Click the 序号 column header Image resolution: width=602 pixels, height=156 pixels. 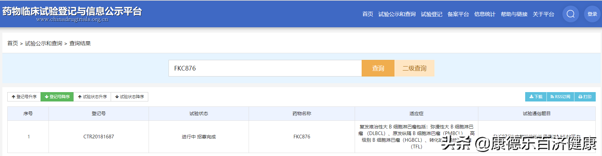pos(28,114)
